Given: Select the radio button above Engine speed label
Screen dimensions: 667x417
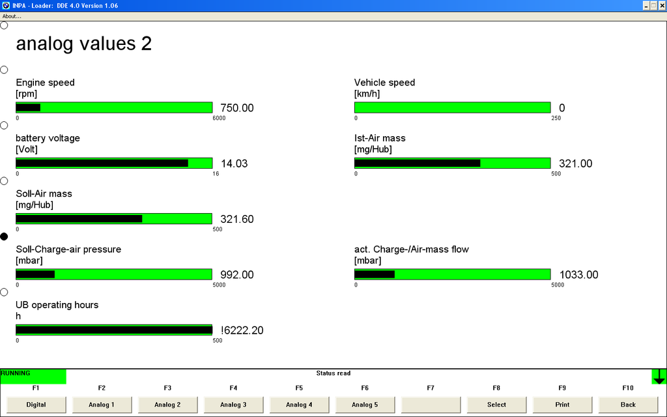Looking at the screenshot, I should [4, 70].
